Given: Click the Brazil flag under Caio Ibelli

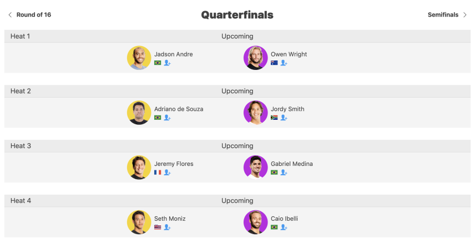Looking at the screenshot, I should coord(274,227).
